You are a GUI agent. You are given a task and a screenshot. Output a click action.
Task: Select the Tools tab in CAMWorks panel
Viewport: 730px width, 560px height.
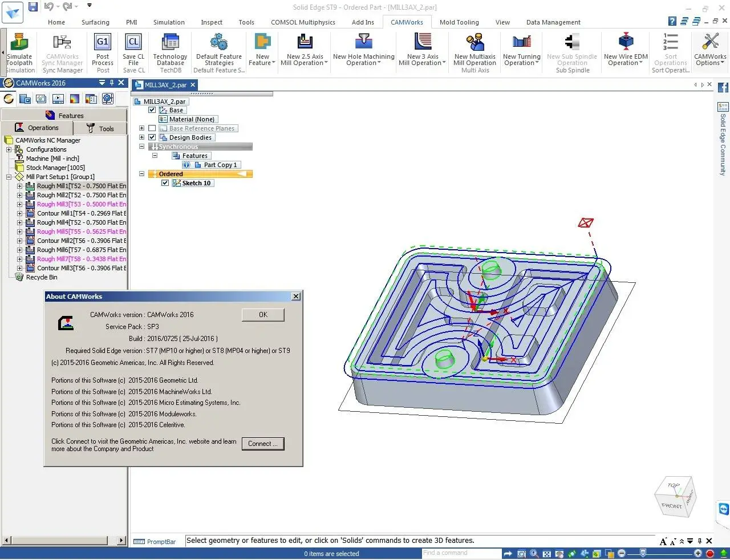coord(100,128)
